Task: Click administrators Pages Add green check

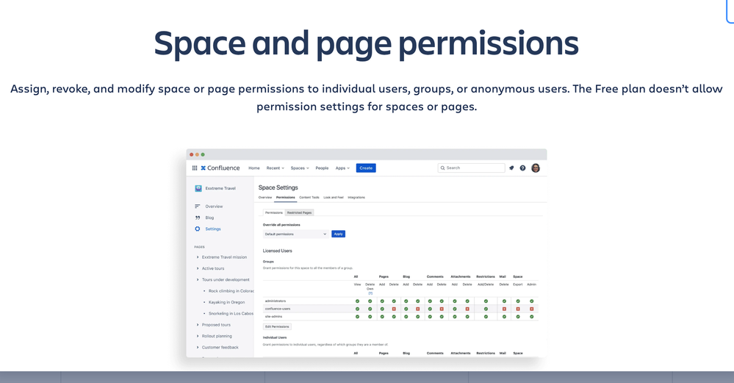Action: click(x=382, y=301)
